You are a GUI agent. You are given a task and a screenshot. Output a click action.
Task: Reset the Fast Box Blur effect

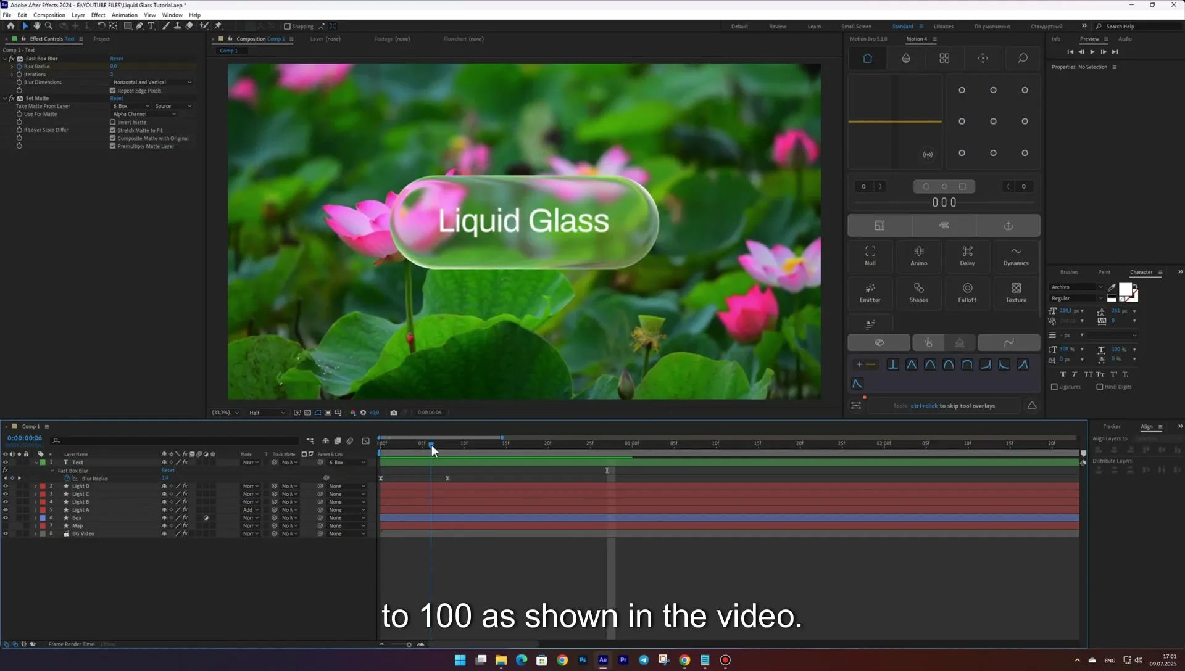[x=117, y=59]
